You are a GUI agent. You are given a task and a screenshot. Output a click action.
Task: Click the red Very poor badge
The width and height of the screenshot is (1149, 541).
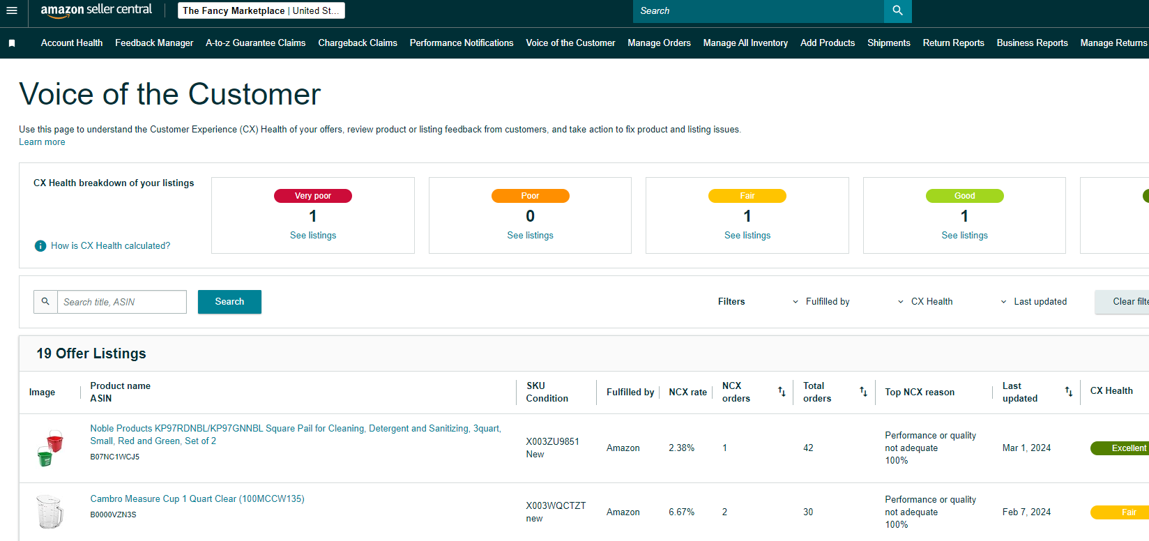313,196
